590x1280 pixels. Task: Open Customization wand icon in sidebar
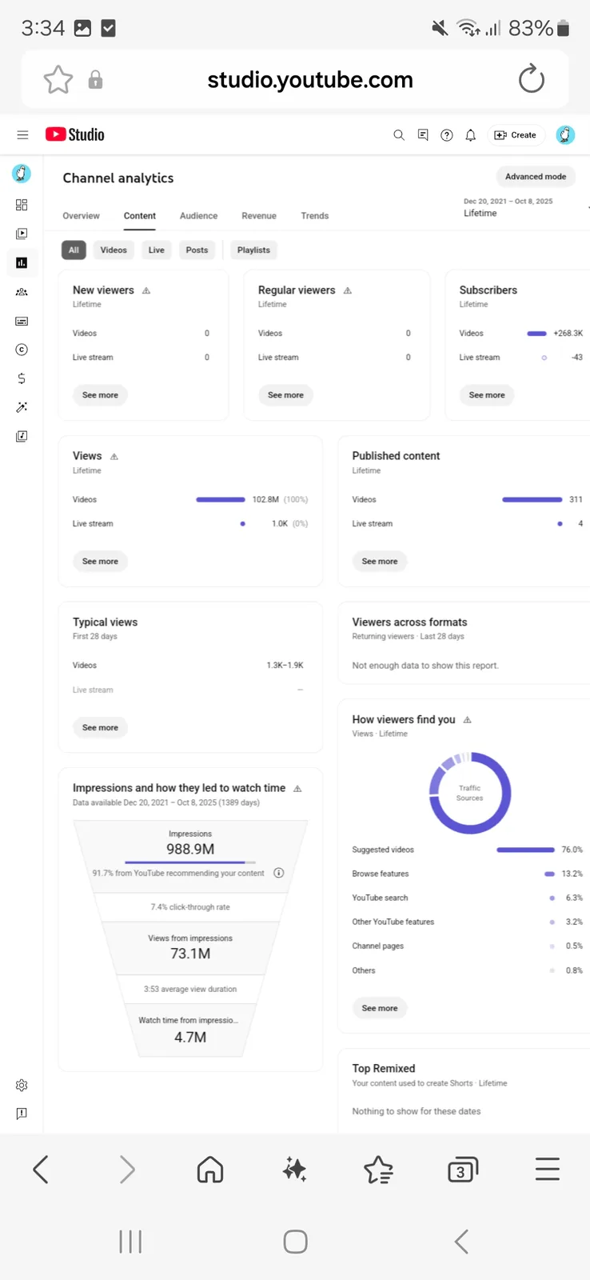22,407
